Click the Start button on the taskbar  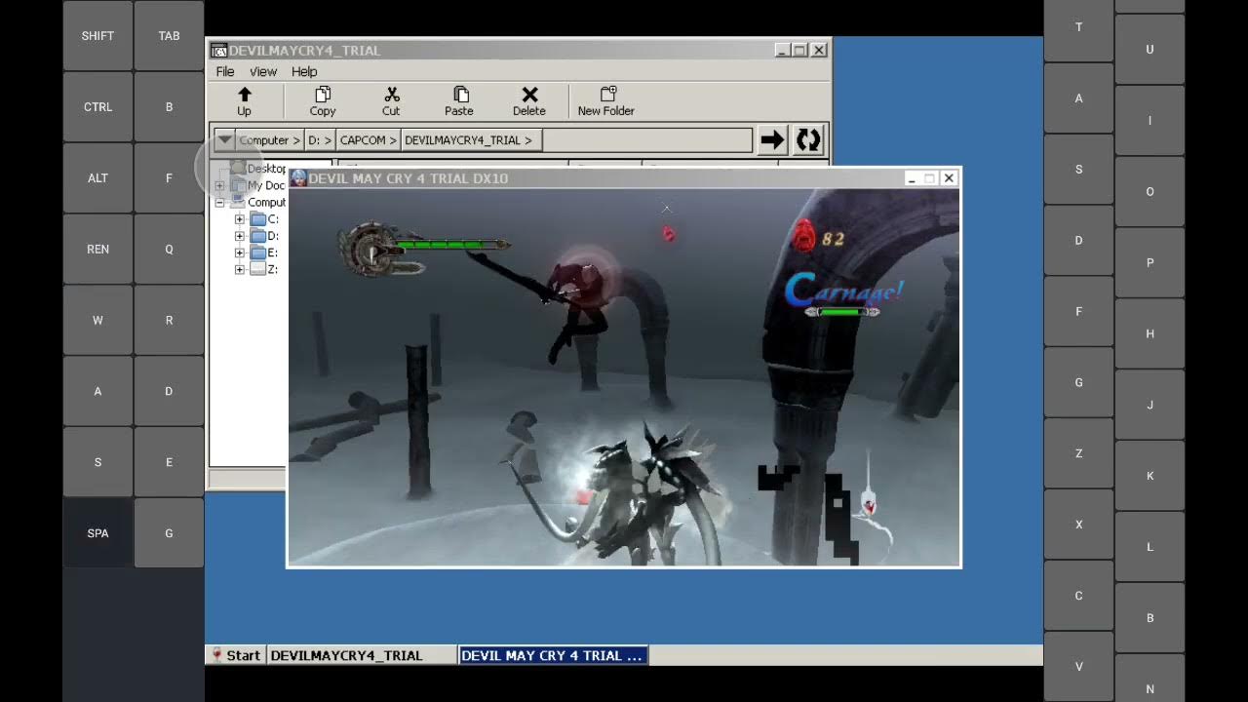(235, 655)
